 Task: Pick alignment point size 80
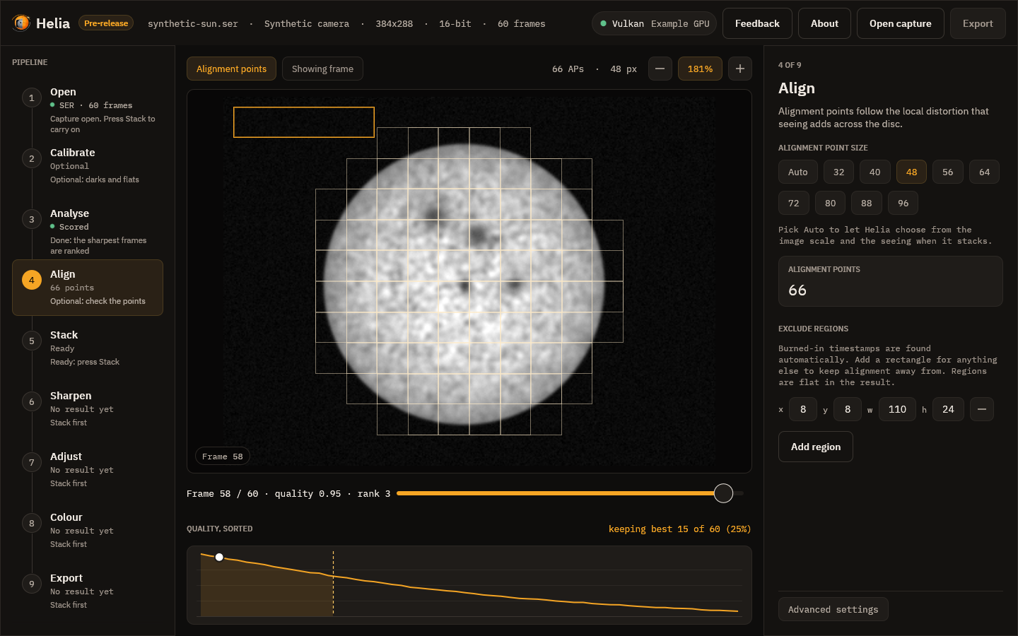[x=831, y=203]
